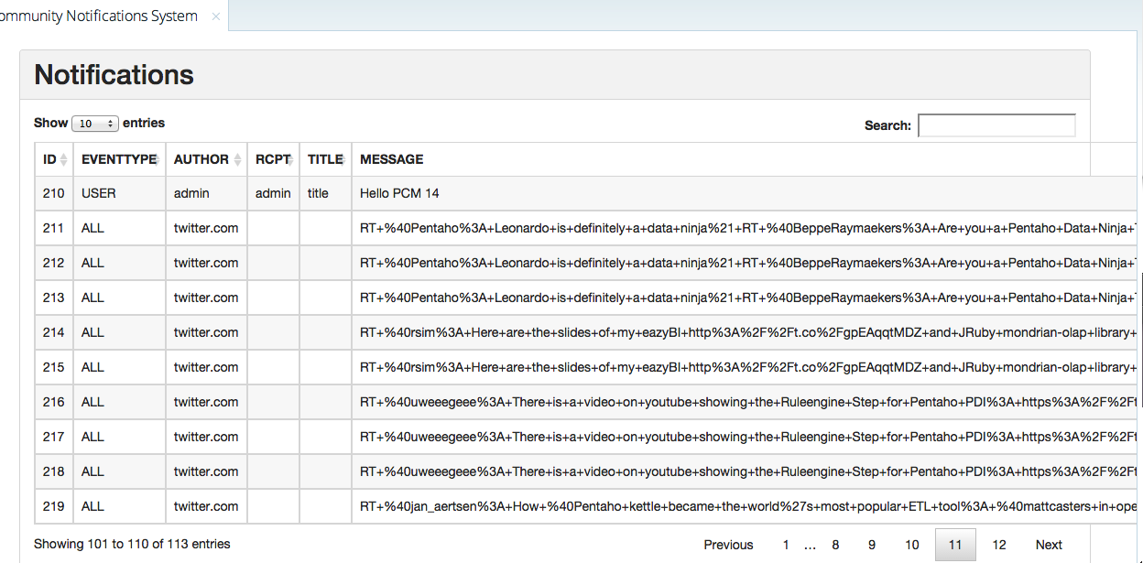Click the RCPT 'admin' cell in row 210
1143x563 pixels.
click(x=273, y=193)
